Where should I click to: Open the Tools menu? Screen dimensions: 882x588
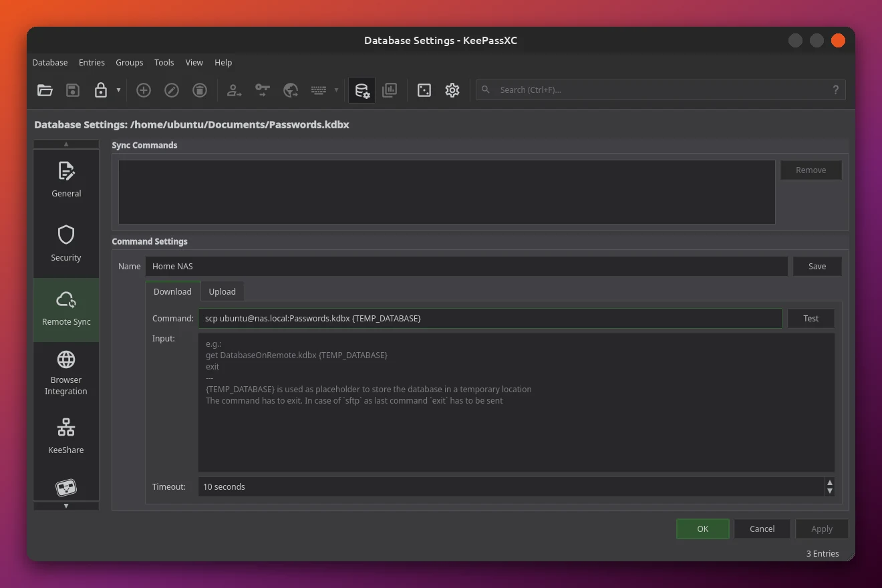(x=164, y=62)
